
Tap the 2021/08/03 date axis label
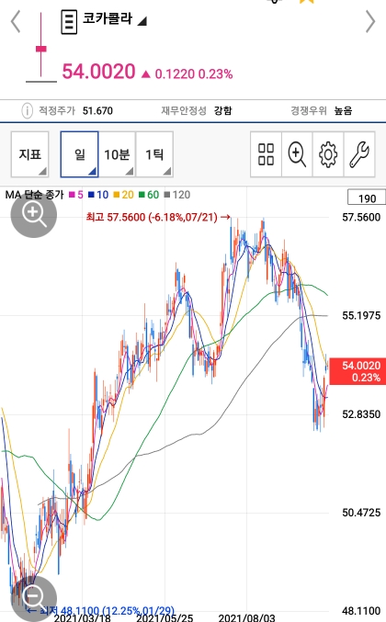246,617
